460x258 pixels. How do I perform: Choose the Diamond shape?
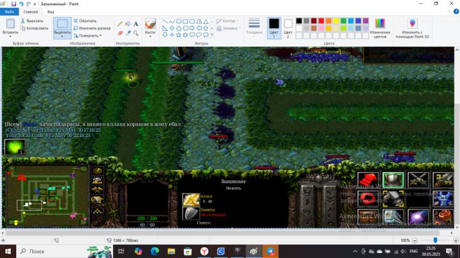pos(172,28)
